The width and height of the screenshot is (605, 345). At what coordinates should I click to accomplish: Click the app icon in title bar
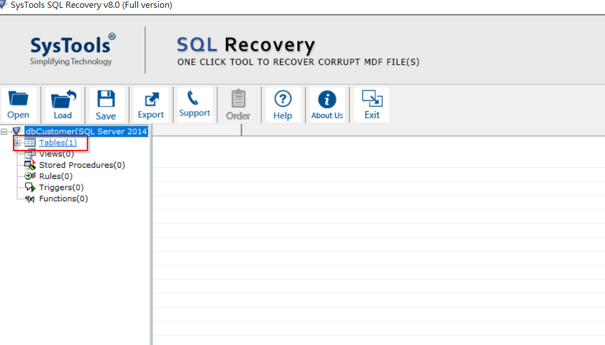tap(3, 4)
